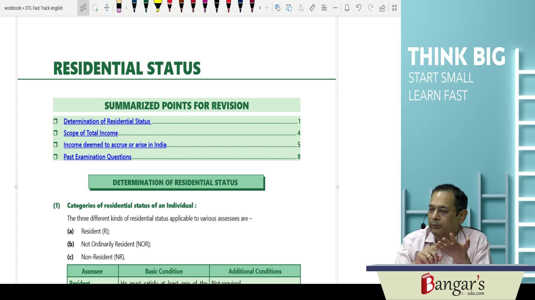This screenshot has height=300, width=535.
Task: Toggle the Ruler tool
Action: pos(312,8)
